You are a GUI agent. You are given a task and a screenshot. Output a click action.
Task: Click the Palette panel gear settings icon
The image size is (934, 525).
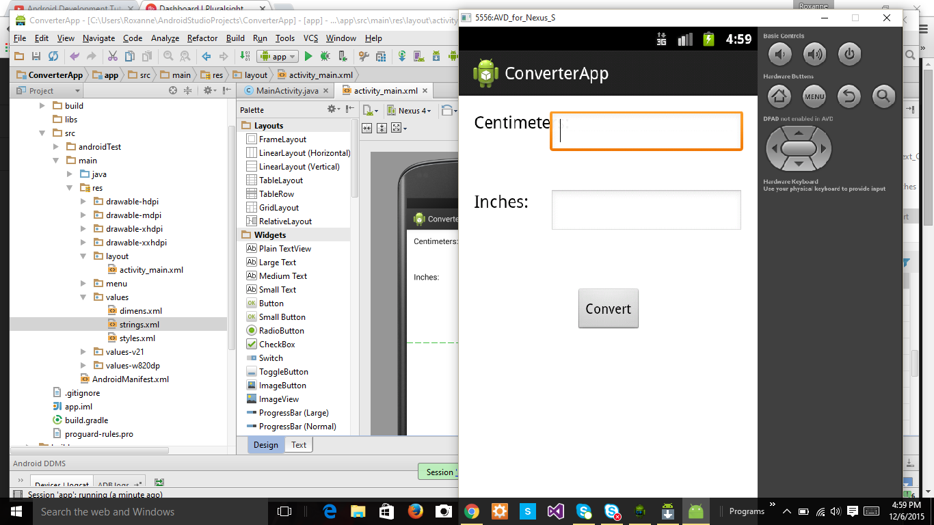point(332,109)
